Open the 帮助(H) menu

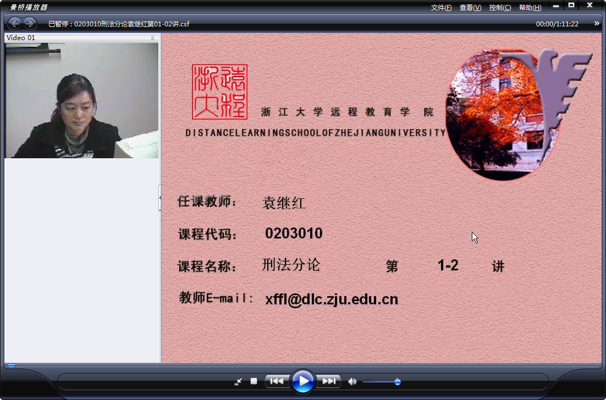coord(530,8)
